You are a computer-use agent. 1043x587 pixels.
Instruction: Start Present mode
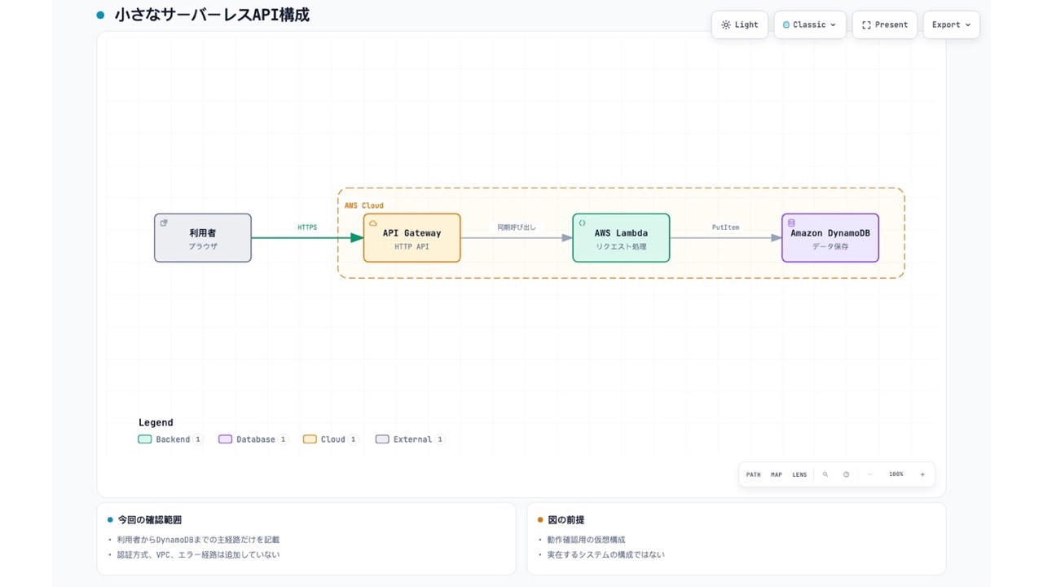point(885,24)
